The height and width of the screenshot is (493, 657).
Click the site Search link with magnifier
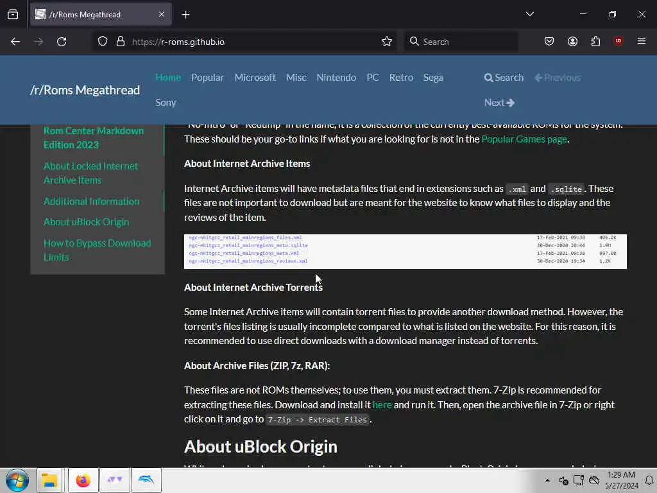click(504, 78)
